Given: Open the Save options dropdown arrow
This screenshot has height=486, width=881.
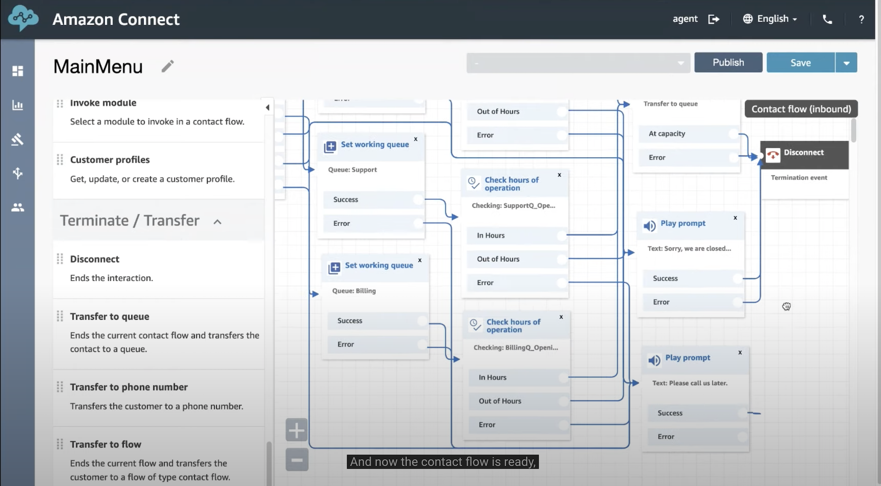Looking at the screenshot, I should click(x=846, y=63).
